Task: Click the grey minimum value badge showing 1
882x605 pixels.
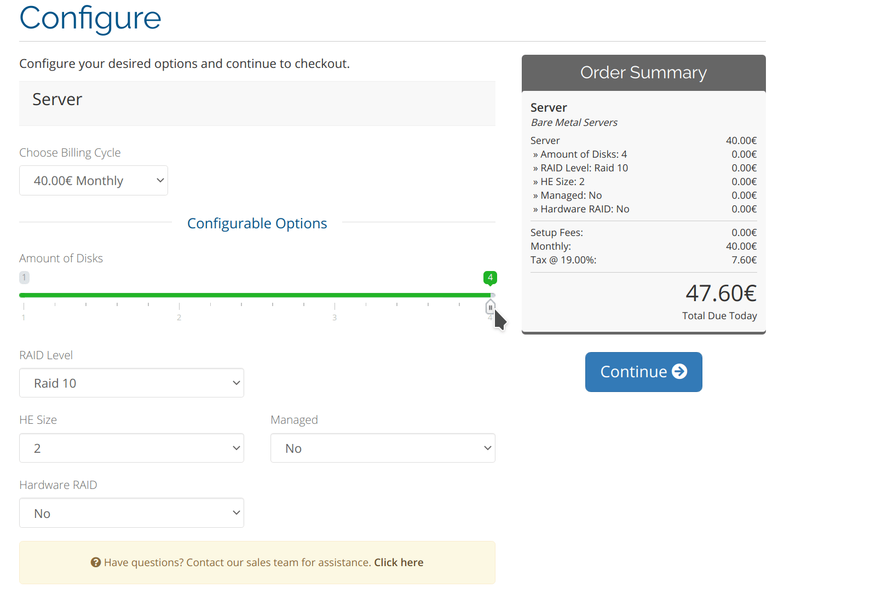Action: (24, 277)
